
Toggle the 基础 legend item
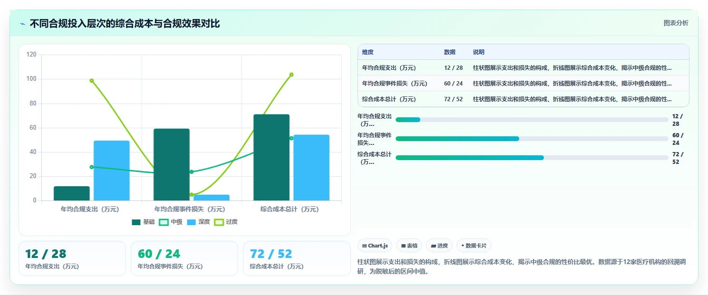143,222
